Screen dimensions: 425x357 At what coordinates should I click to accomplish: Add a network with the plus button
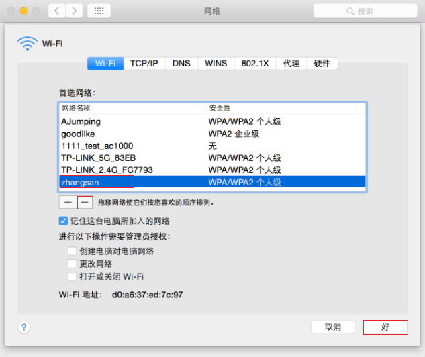68,203
